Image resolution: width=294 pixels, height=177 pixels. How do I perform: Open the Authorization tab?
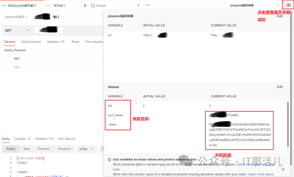[31, 42]
